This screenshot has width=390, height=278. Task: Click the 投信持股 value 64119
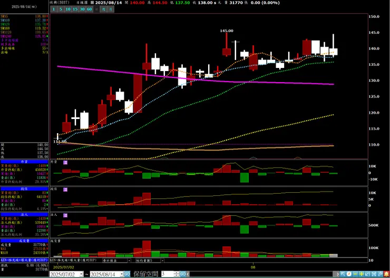42,196
